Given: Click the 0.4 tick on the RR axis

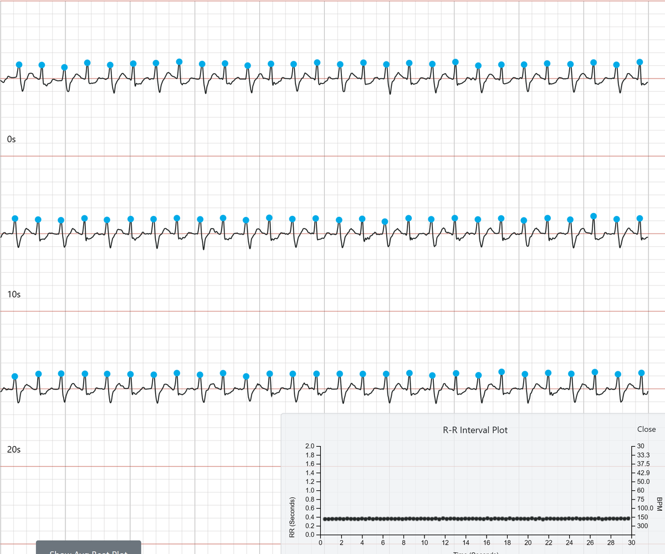Looking at the screenshot, I should point(310,517).
